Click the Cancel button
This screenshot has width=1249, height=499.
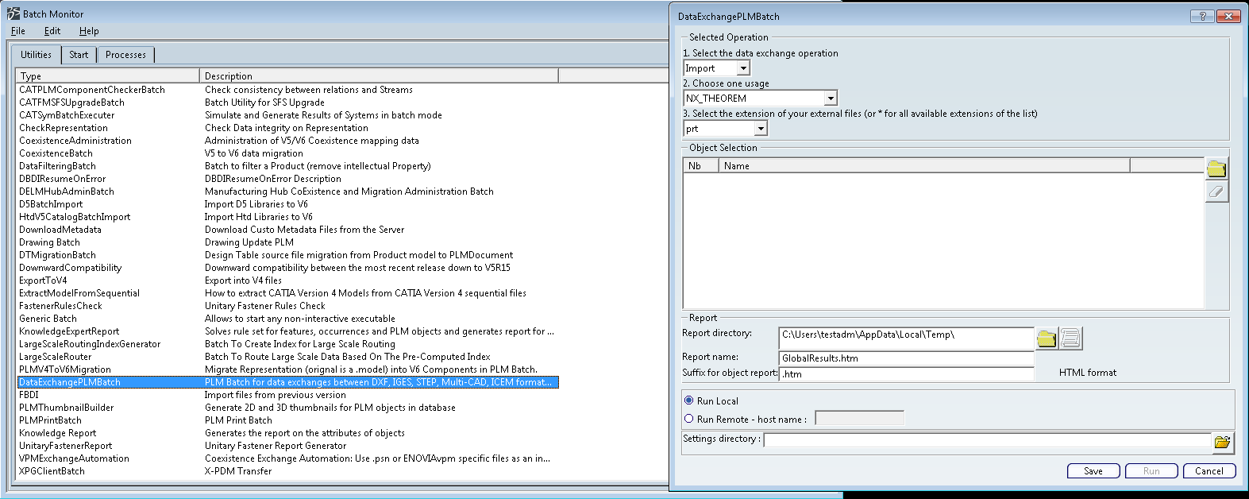click(x=1209, y=471)
